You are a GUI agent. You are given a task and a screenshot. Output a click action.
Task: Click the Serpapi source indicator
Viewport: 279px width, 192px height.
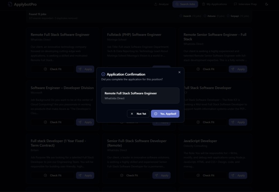(238, 16)
